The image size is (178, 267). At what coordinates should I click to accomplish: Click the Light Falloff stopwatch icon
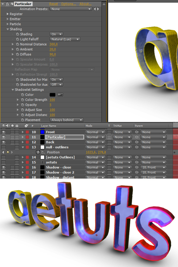coord(18,39)
